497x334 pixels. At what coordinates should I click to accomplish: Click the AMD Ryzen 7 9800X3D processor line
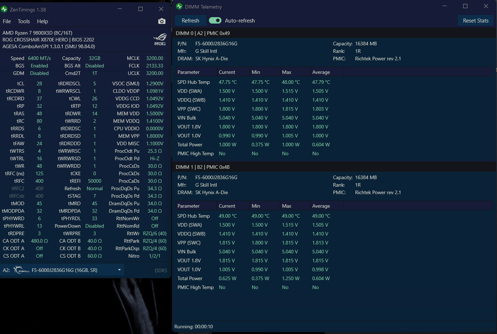(x=37, y=33)
